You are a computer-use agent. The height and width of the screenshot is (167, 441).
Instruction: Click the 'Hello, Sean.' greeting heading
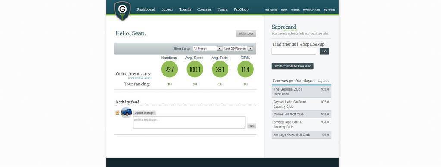131,33
